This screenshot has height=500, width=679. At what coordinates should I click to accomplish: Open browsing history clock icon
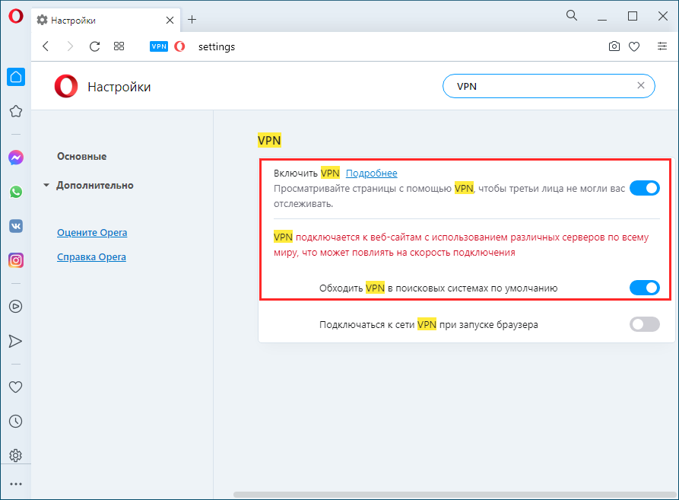pos(16,421)
